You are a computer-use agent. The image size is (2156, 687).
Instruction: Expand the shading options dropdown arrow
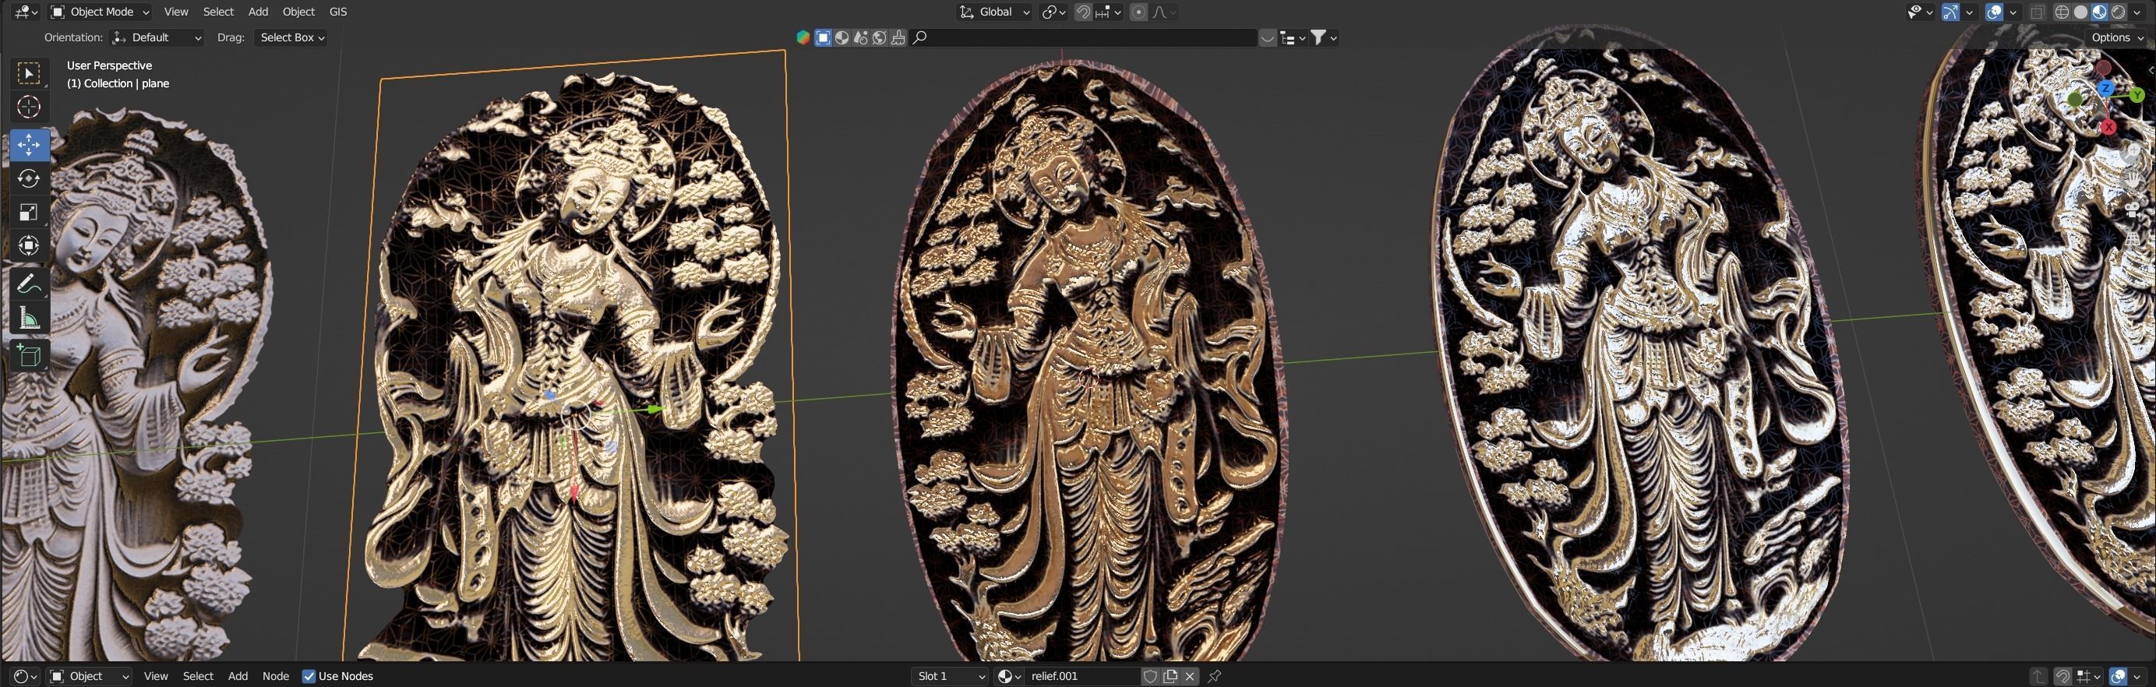tap(2136, 12)
